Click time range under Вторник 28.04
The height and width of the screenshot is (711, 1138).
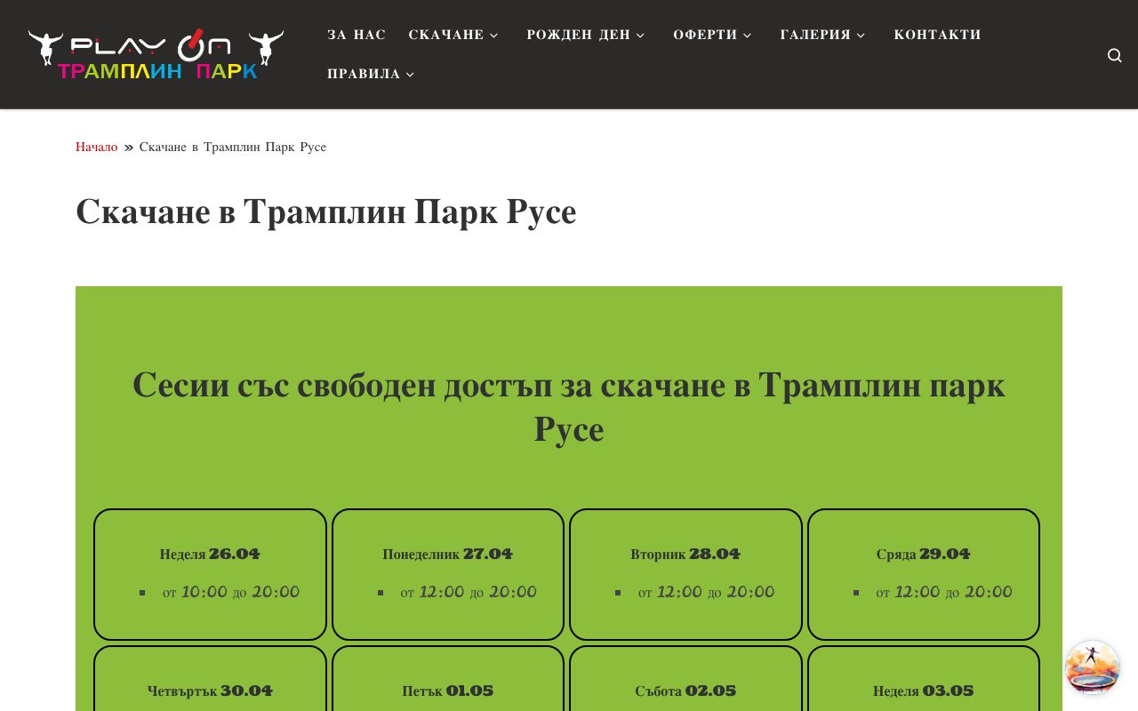707,592
